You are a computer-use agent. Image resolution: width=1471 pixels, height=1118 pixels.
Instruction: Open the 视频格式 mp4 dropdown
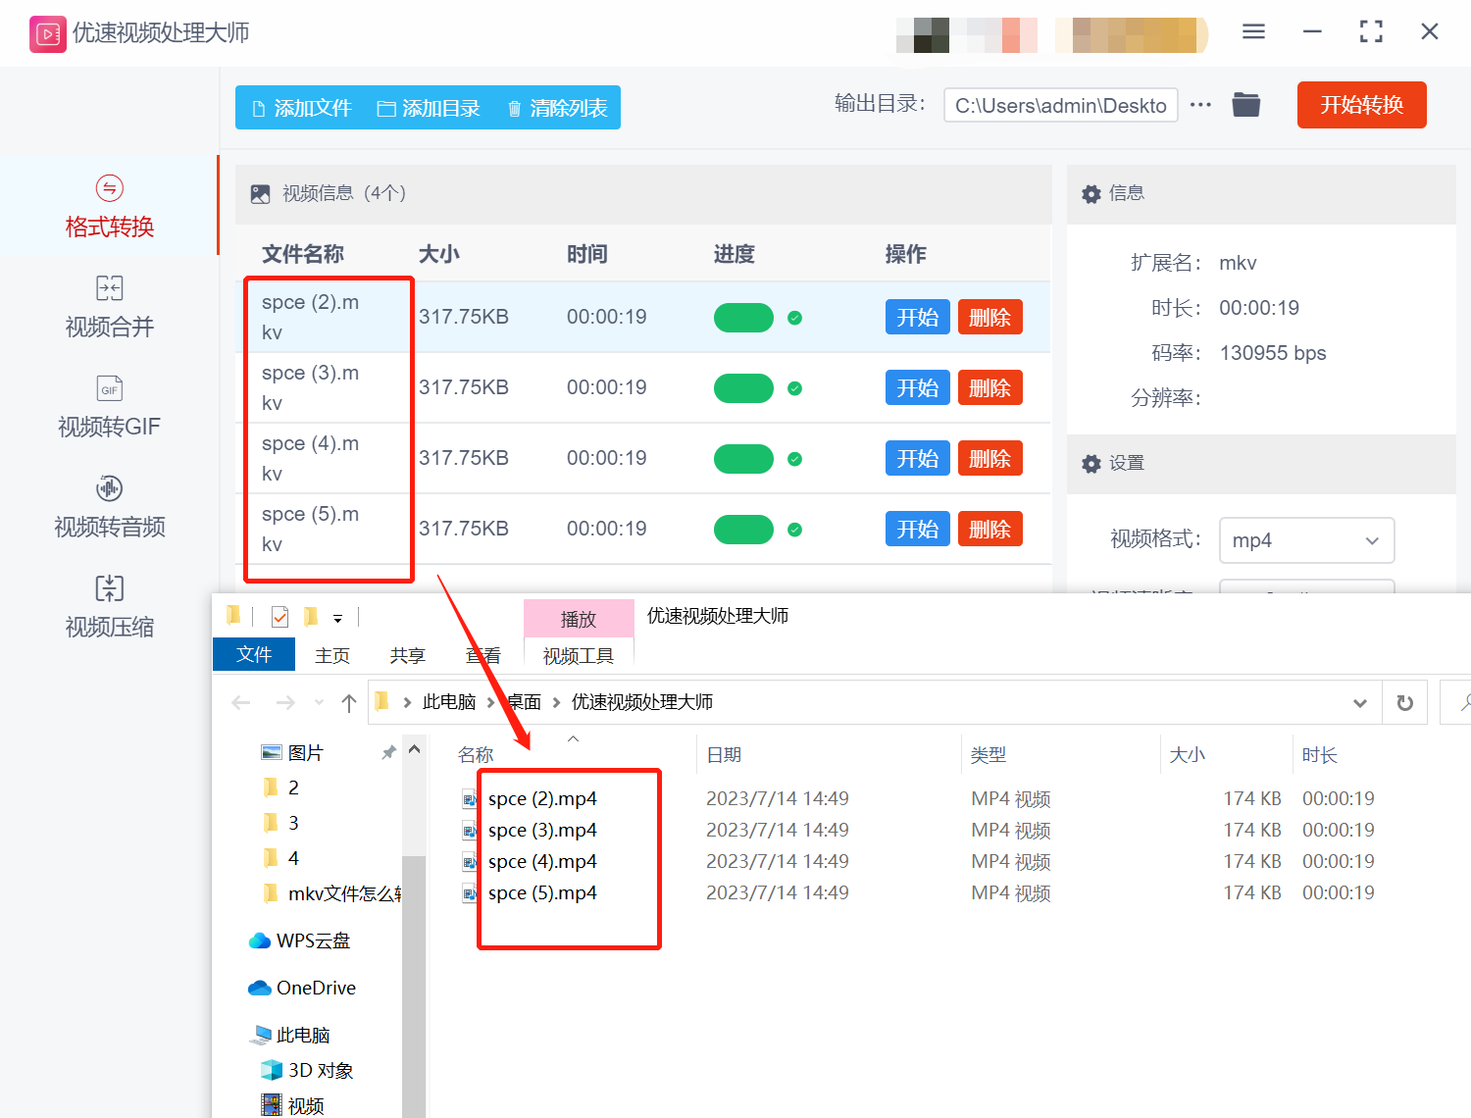[x=1306, y=540]
